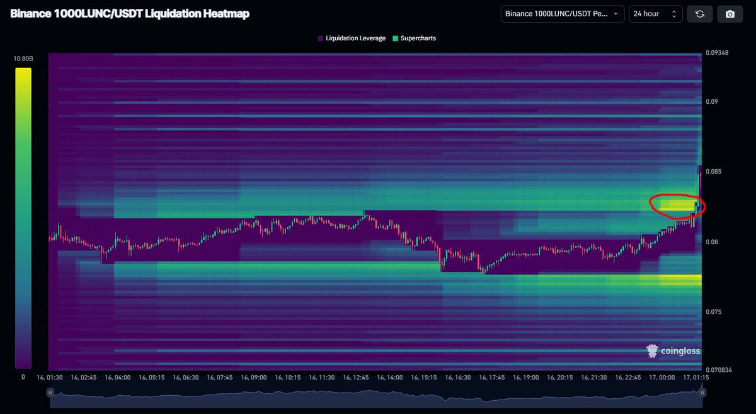Click the 0.085 price axis label
Screen dimensions: 756x414
click(x=714, y=172)
